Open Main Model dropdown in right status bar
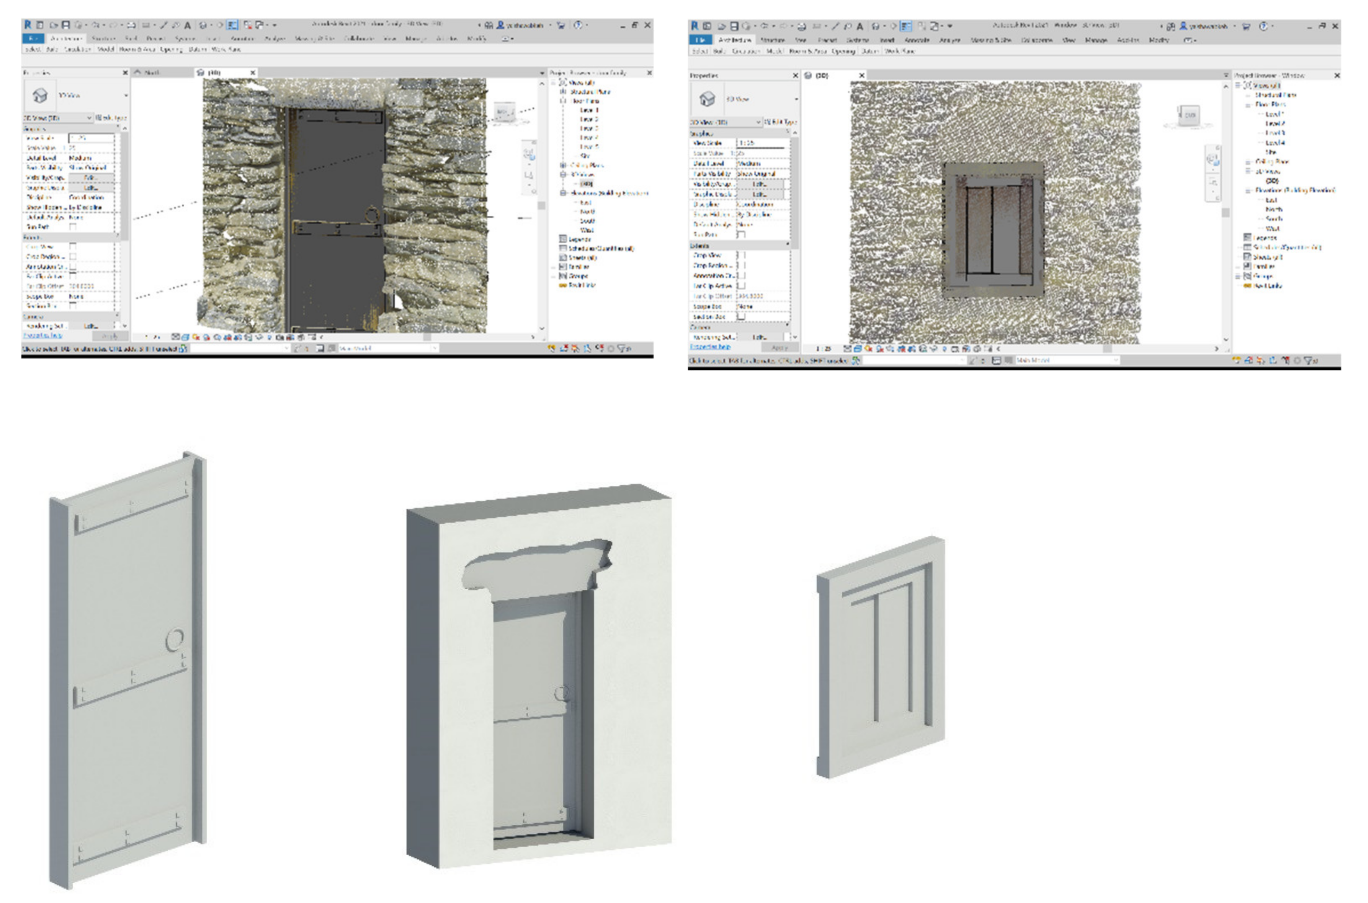The image size is (1368, 903). point(1115,360)
